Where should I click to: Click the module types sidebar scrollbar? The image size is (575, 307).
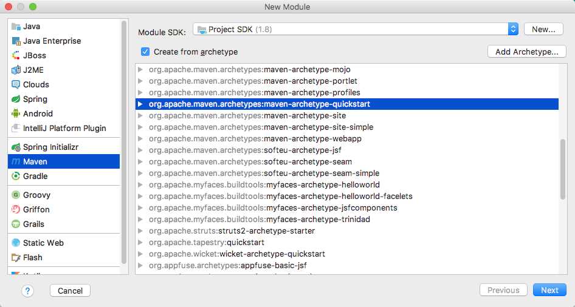point(124,143)
